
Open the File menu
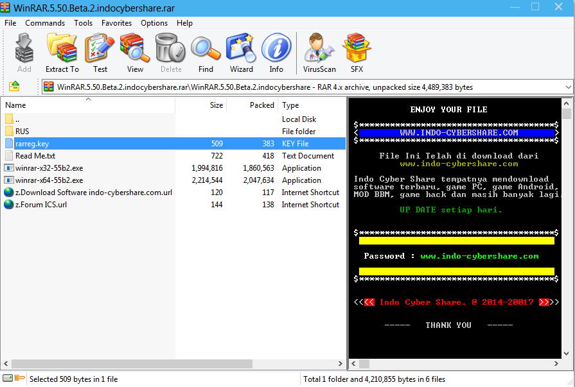tap(10, 22)
